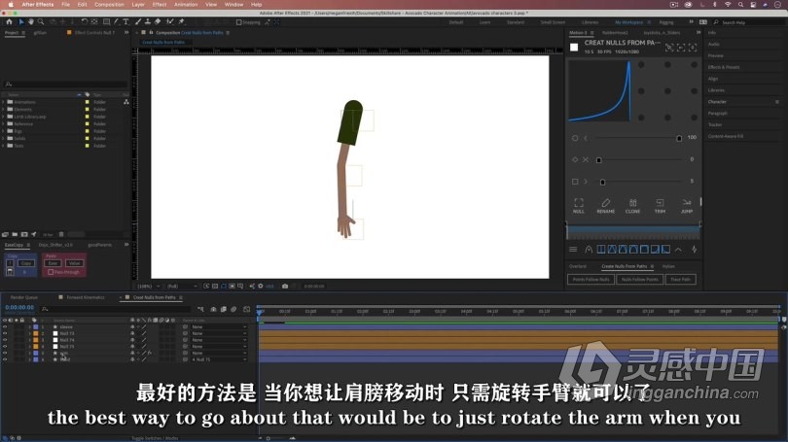Click the RENAME tool in Motion panel
Image resolution: width=788 pixels, height=442 pixels.
pos(605,205)
